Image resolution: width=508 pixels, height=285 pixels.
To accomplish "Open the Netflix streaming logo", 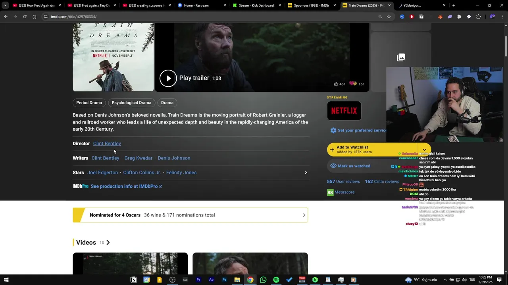I will click(344, 111).
